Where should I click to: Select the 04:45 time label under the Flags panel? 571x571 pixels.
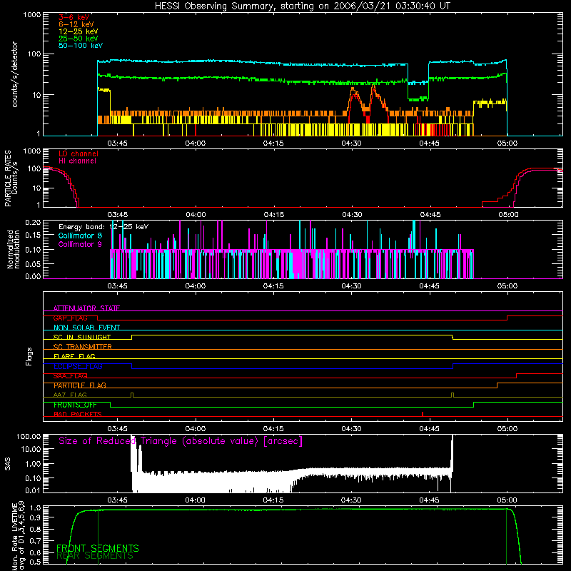point(430,429)
